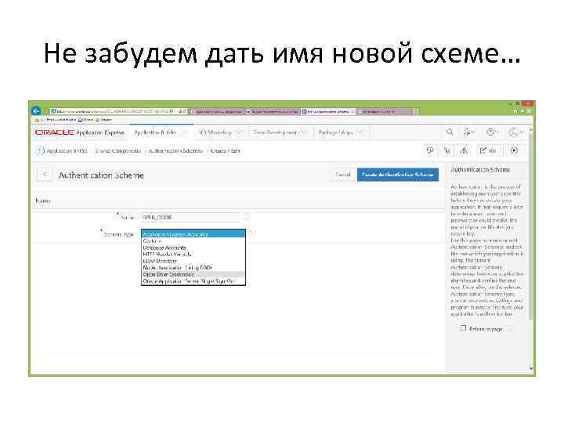The width and height of the screenshot is (564, 423).
Task: Expand the Team Development menu arrow
Action: (304, 132)
